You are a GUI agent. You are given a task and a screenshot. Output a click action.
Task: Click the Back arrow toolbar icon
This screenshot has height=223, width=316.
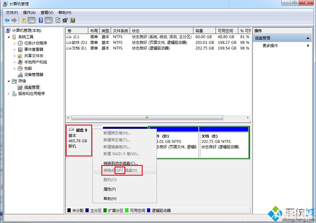[7, 20]
